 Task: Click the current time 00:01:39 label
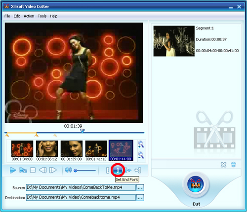pos(73,126)
